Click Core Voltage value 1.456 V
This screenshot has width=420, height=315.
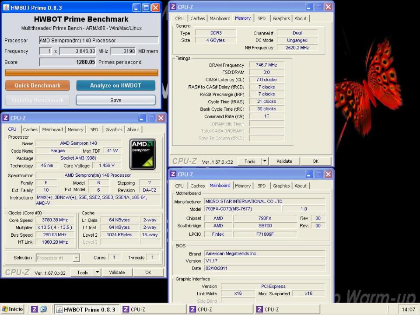(x=107, y=165)
